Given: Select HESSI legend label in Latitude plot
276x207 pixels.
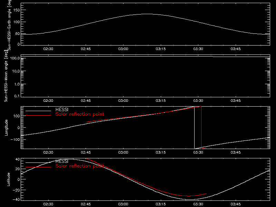Looking at the screenshot, I should click(62, 161).
